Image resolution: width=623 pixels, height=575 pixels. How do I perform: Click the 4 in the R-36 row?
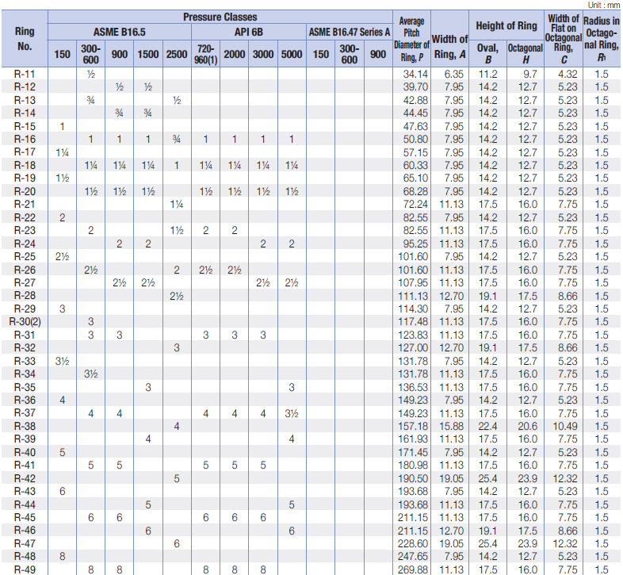[x=62, y=400]
